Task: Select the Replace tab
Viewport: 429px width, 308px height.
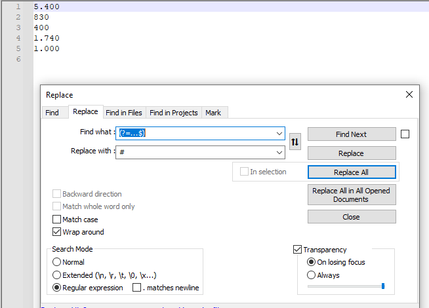Action: pos(85,111)
